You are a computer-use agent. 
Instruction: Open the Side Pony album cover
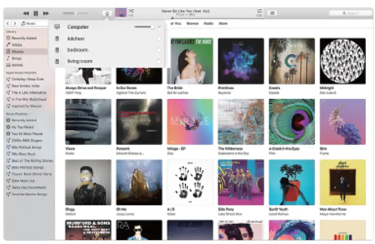pyautogui.click(x=241, y=182)
